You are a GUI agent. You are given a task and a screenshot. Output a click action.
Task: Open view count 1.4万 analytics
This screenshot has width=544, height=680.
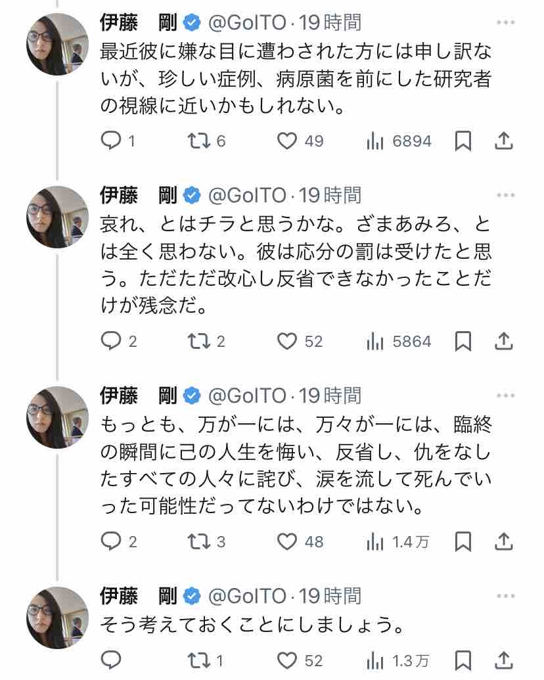tap(397, 541)
